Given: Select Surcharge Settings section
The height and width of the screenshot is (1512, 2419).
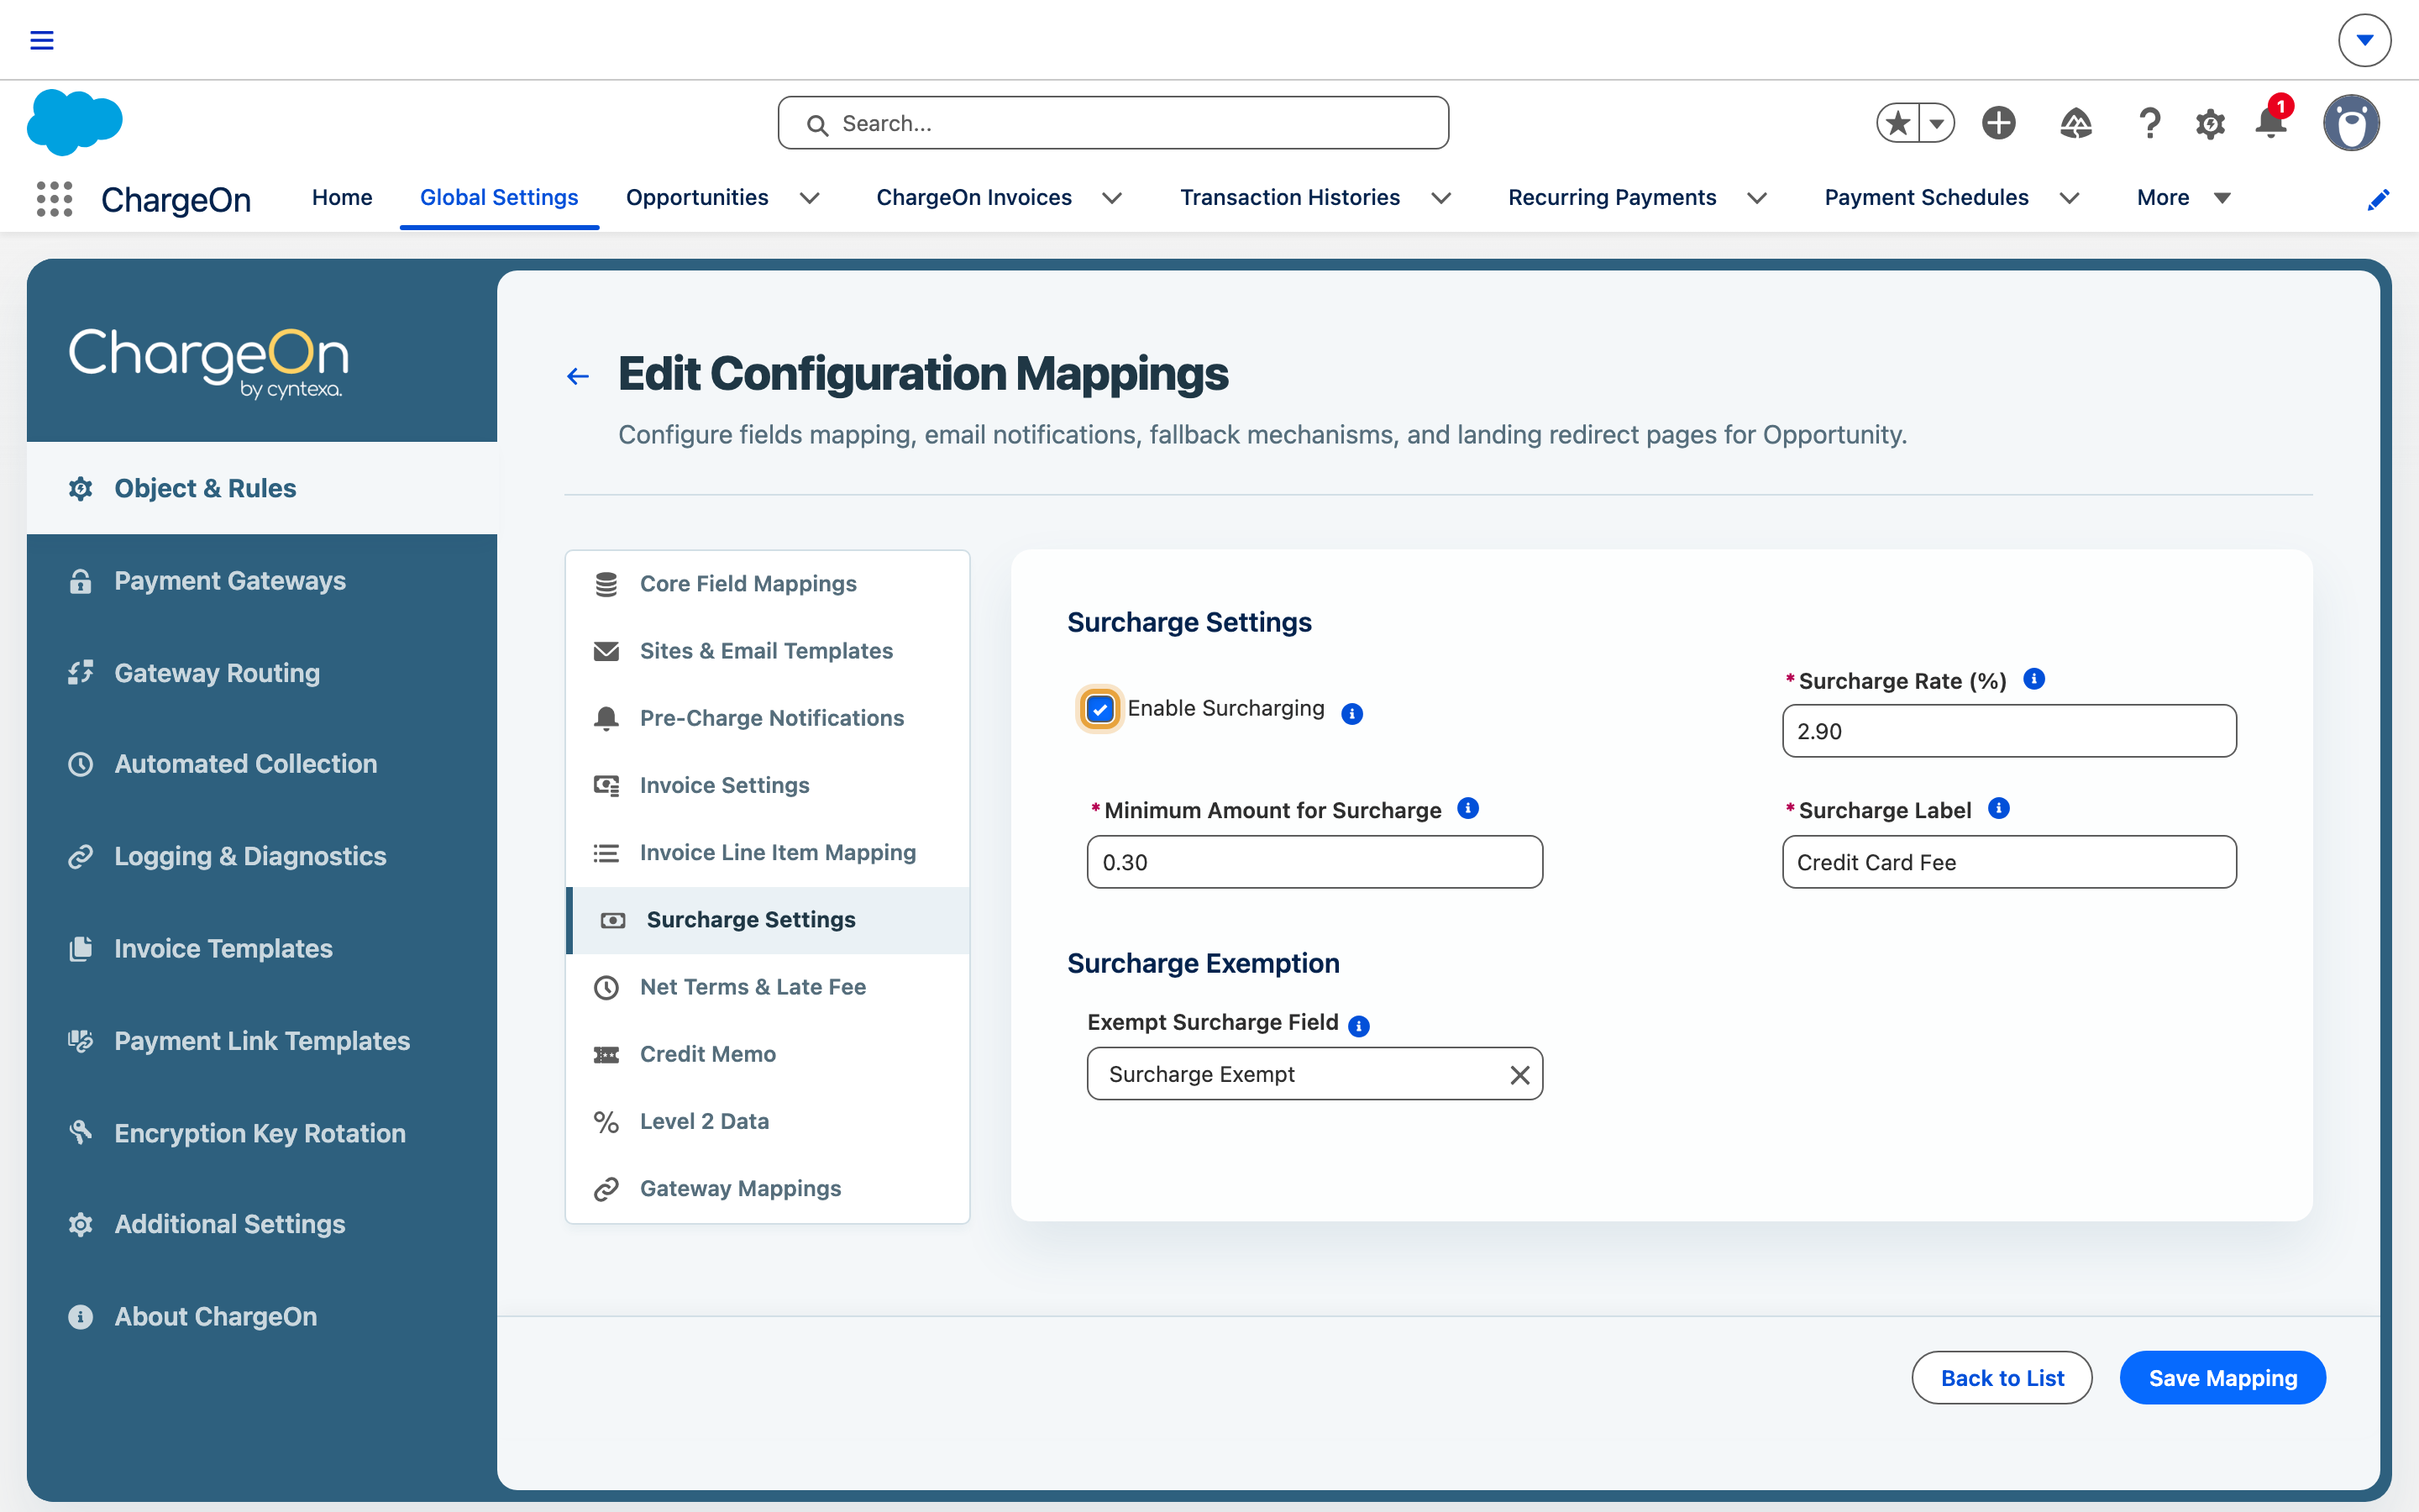Looking at the screenshot, I should (x=768, y=919).
